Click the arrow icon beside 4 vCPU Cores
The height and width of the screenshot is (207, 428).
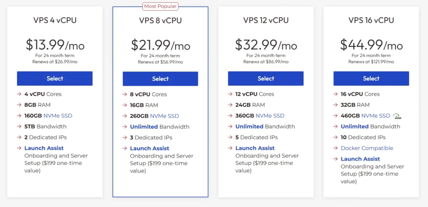(19, 94)
